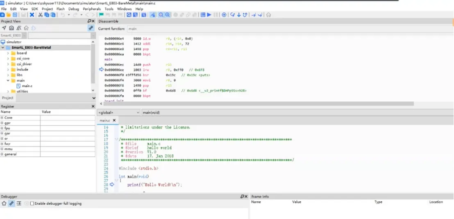Image resolution: width=454 pixels, height=219 pixels.
Task: Click the green bookmark flag icon
Action: click(101, 15)
